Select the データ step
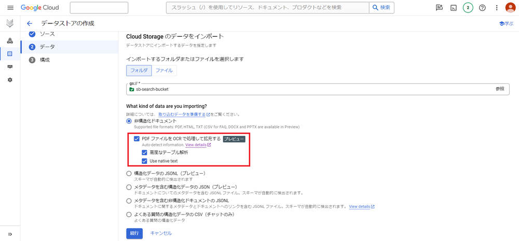Image resolution: width=519 pixels, height=241 pixels. 69,47
